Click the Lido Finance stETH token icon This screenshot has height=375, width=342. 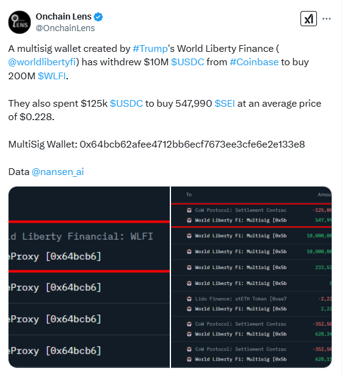coord(189,299)
